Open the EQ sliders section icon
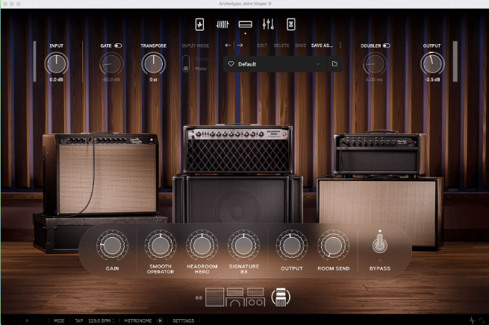 tap(268, 25)
